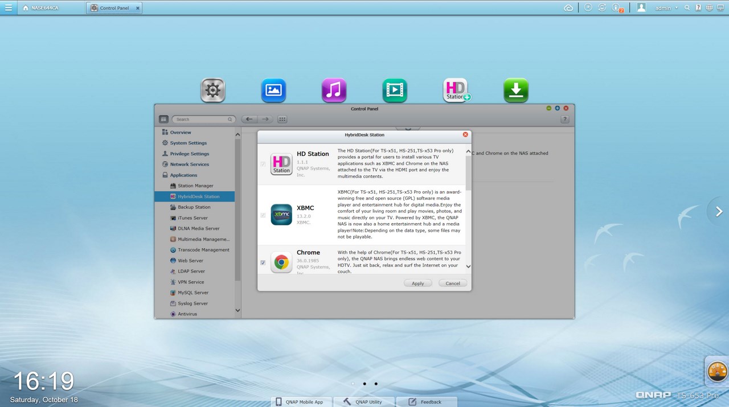Expand System Settings in sidebar
Viewport: 729px width, 407px height.
pyautogui.click(x=188, y=143)
